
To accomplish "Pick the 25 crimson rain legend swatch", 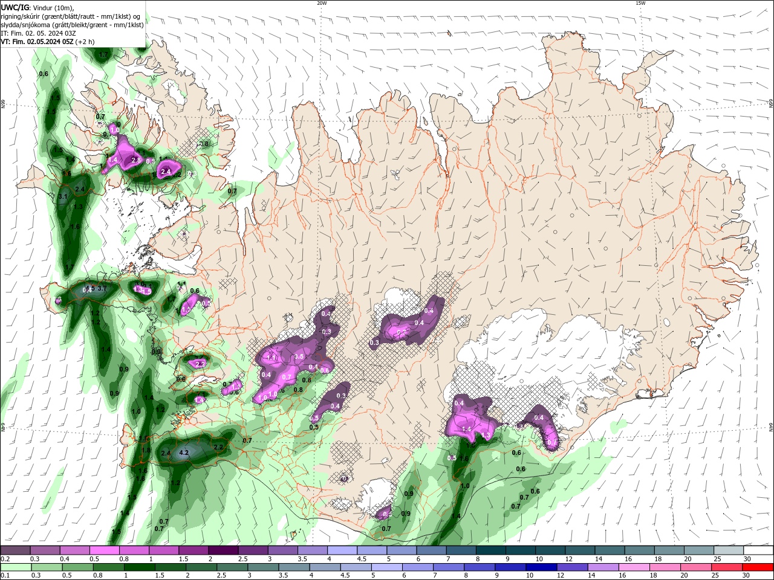I will 727,567.
